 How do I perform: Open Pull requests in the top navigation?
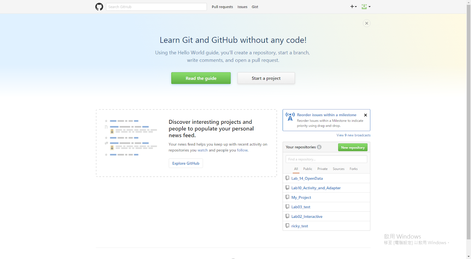tap(222, 7)
